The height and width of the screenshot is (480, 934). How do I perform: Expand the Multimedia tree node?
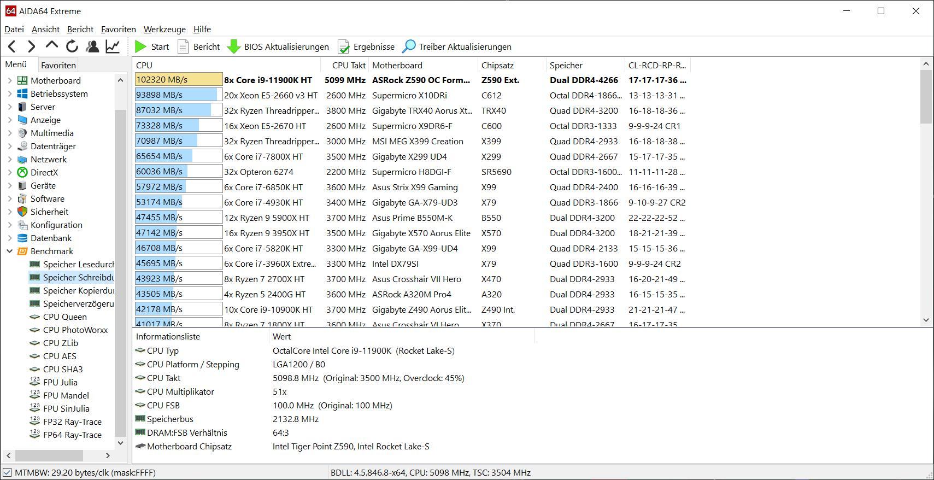tap(9, 133)
